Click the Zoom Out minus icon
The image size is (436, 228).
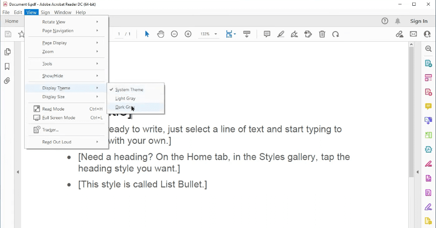pos(174,34)
